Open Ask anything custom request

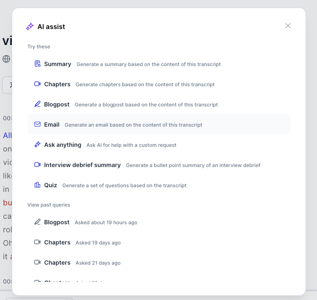coord(63,145)
